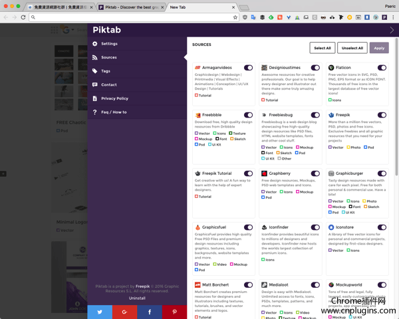The height and width of the screenshot is (319, 399).
Task: Toggle the Iconfinder source switch
Action: 315,227
